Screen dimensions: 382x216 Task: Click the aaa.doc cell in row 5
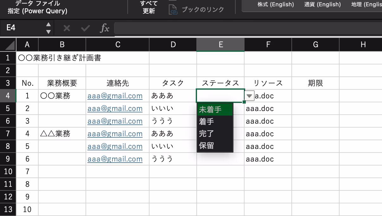[268, 108]
